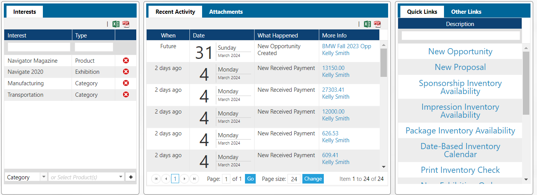
Task: Click the Recent Activity vertical scrollbar
Action: 384,63
